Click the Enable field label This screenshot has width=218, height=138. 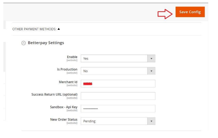(x=72, y=57)
